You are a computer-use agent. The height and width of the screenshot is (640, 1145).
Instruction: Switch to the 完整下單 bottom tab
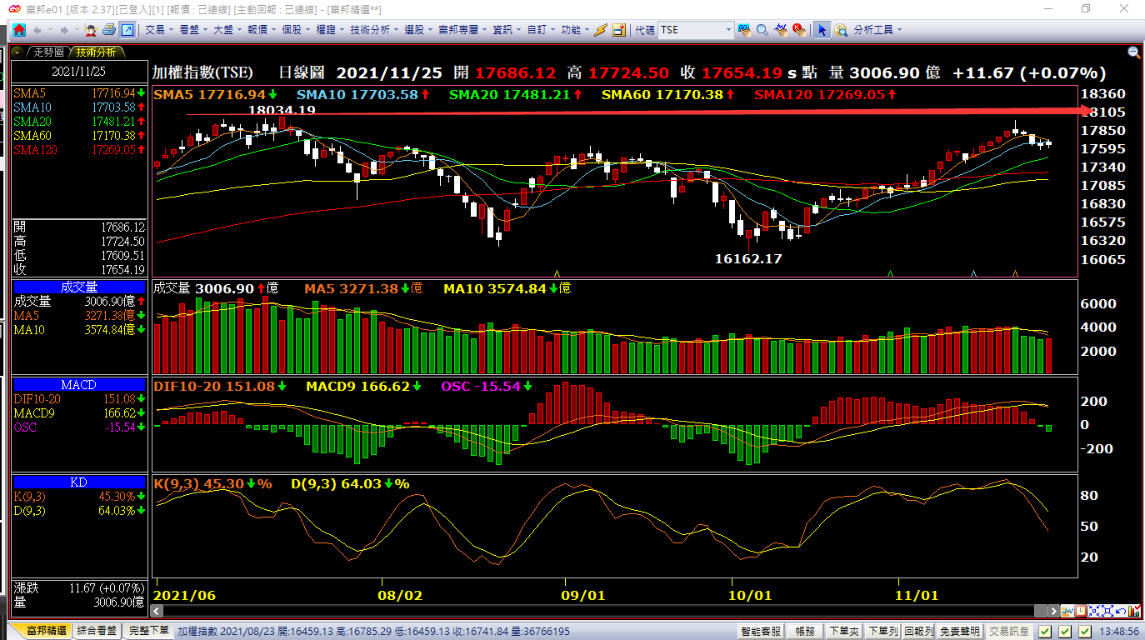[x=149, y=631]
